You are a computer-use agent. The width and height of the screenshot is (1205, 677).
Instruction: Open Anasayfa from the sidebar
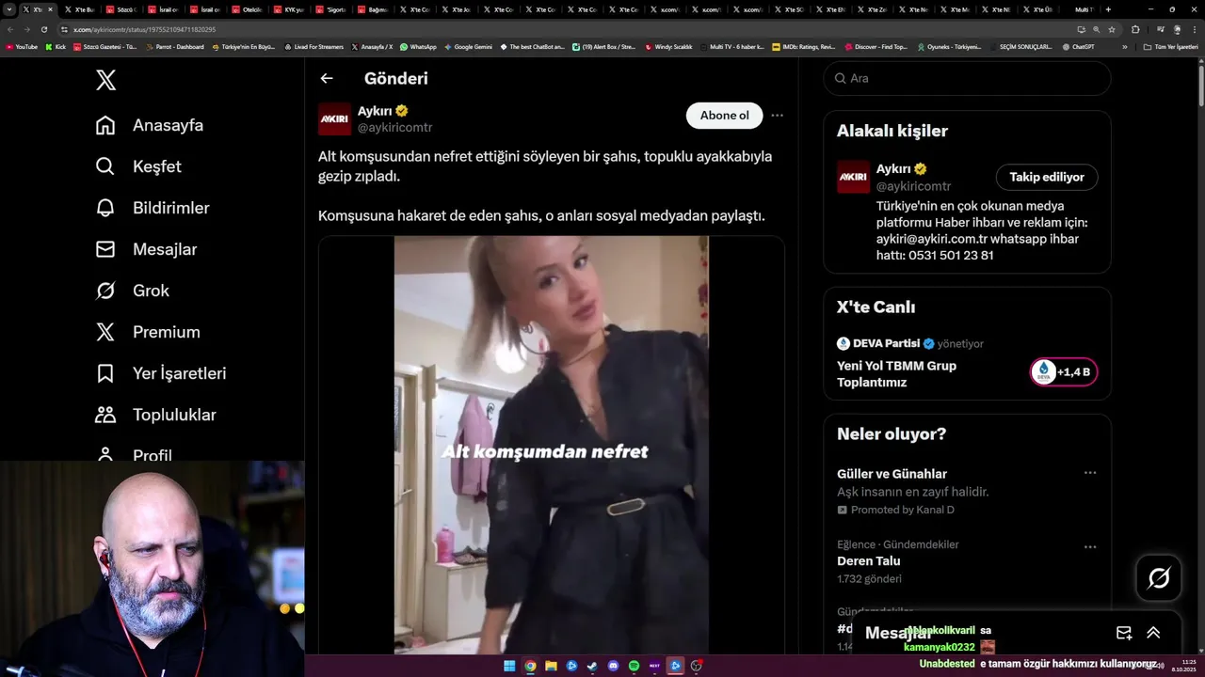point(150,125)
